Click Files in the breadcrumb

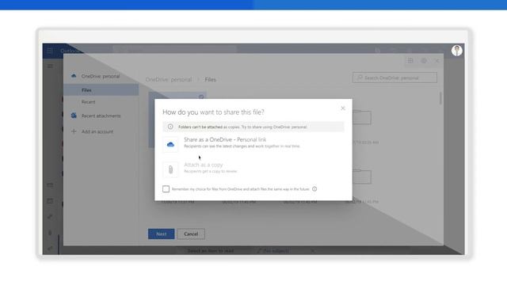click(210, 79)
